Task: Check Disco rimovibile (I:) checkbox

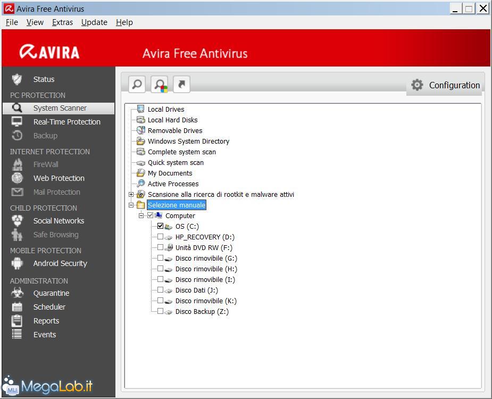Action: pyautogui.click(x=160, y=279)
